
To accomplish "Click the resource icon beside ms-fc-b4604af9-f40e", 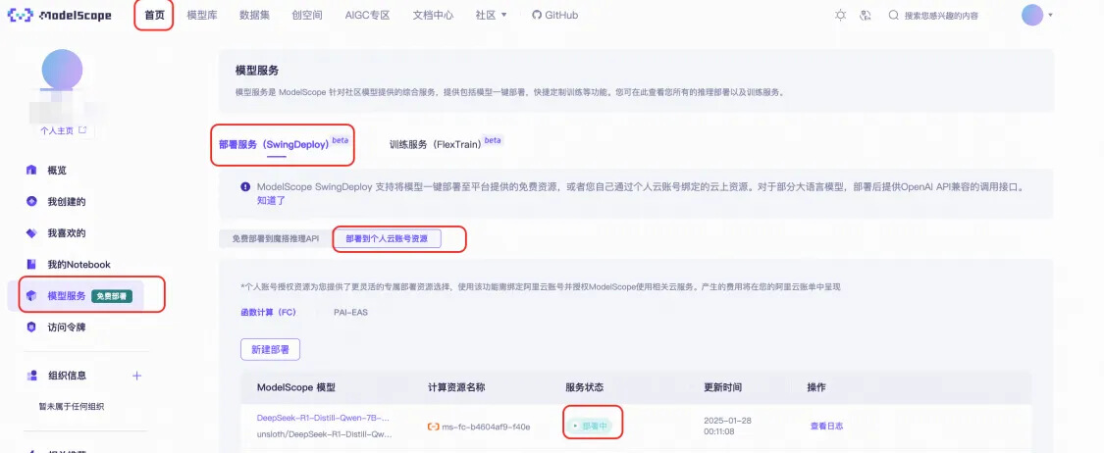I will pos(433,427).
